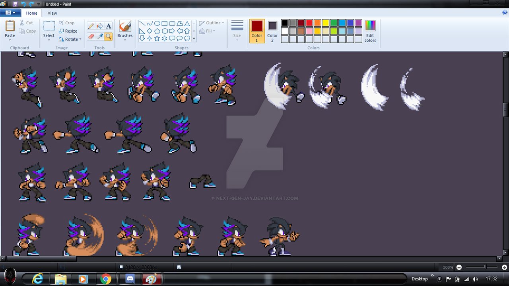Open Discord from the taskbar
Image resolution: width=509 pixels, height=286 pixels.
[x=130, y=279]
